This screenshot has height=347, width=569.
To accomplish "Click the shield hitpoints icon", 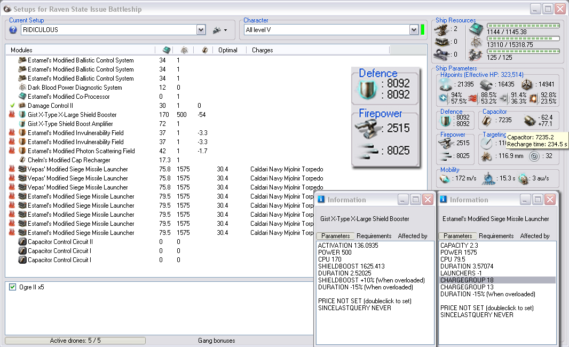I will (x=445, y=84).
